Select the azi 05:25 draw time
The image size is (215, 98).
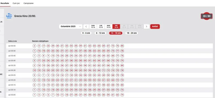12,75
